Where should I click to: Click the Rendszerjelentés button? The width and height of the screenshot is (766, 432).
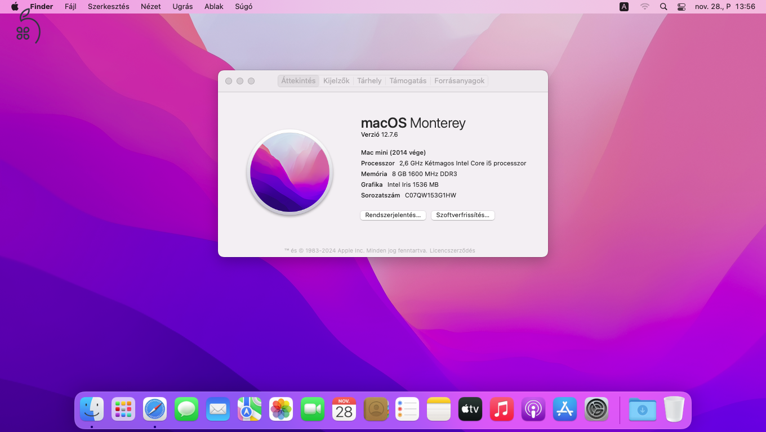tap(393, 215)
